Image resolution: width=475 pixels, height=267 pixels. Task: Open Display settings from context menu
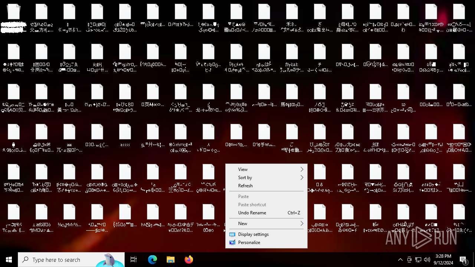point(266,234)
